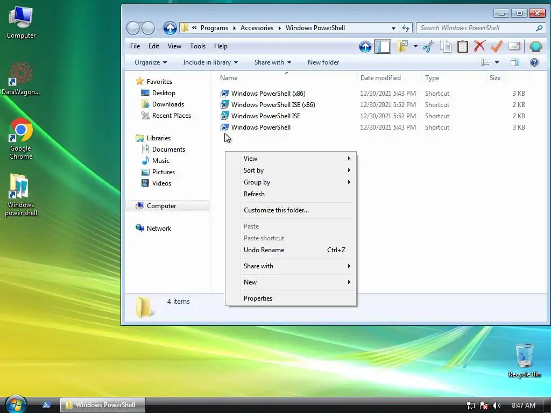Expand the folder options icon's dropdown arrow
Screen dimensions: 551x413
[x=415, y=46]
